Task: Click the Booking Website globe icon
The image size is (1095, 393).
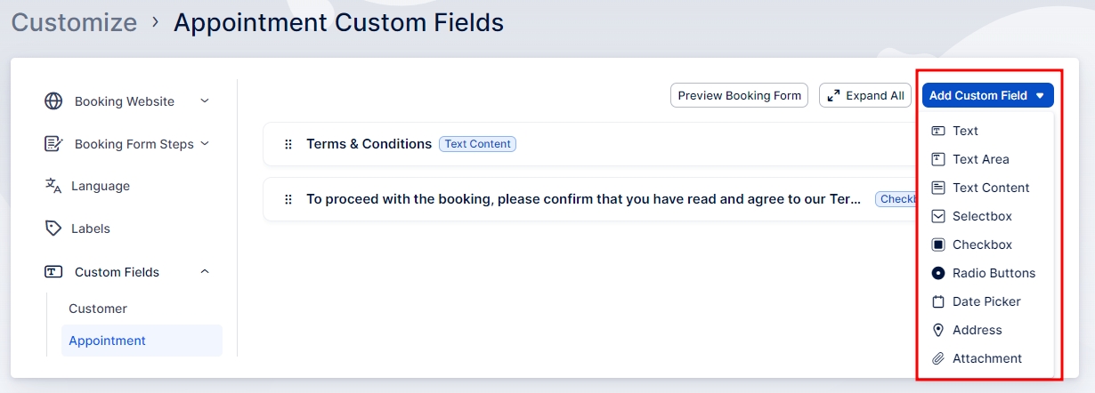Action: point(53,101)
